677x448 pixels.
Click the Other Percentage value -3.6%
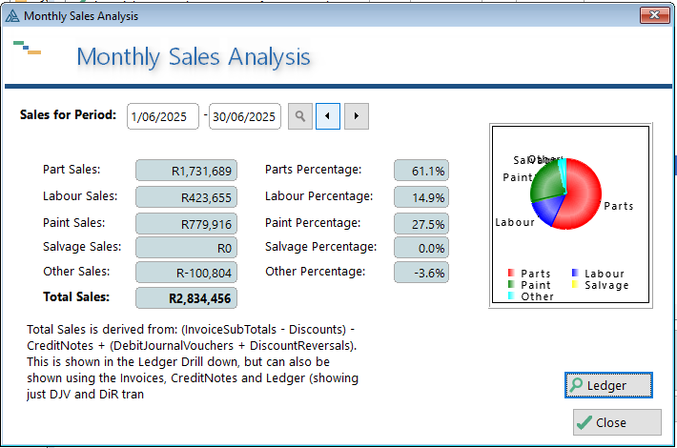pyautogui.click(x=421, y=273)
